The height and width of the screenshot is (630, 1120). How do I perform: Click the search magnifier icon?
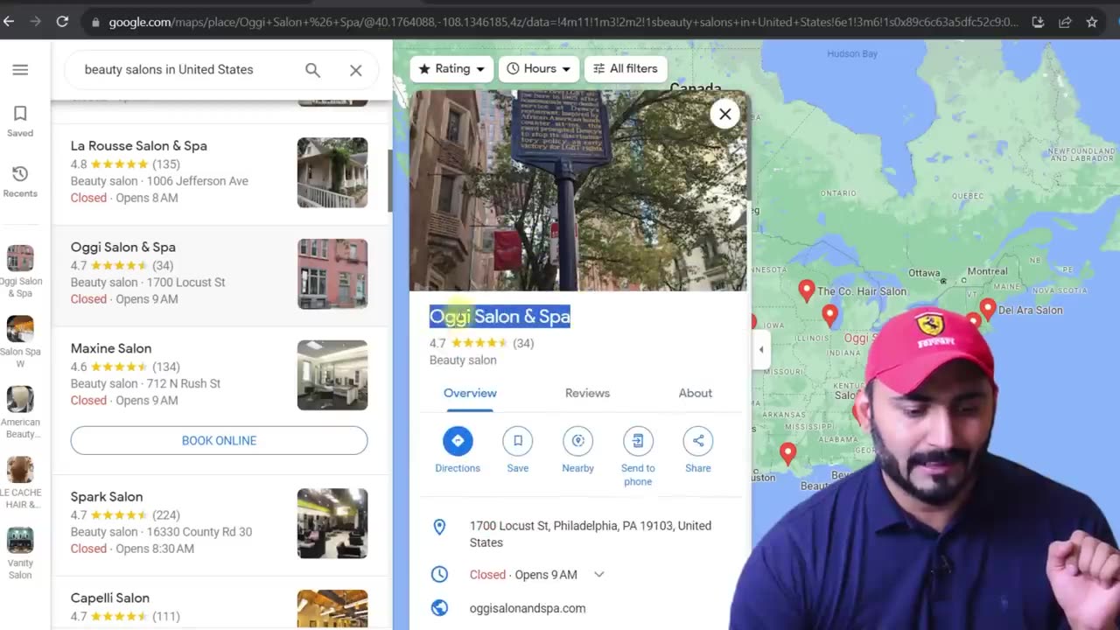click(312, 70)
